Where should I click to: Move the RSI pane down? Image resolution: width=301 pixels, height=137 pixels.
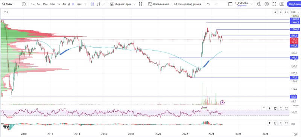[x=269, y=108]
